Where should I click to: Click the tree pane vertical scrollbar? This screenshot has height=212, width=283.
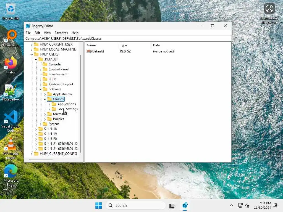[81, 104]
